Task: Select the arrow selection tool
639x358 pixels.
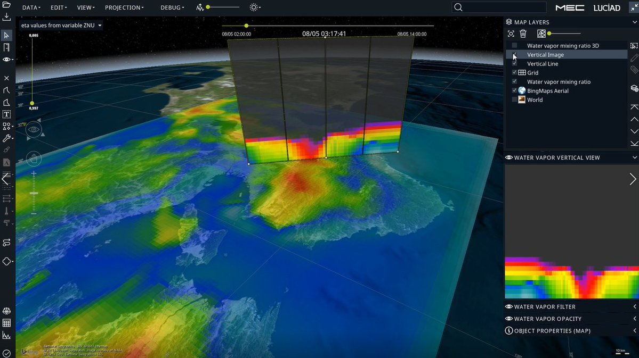Action: pos(6,35)
